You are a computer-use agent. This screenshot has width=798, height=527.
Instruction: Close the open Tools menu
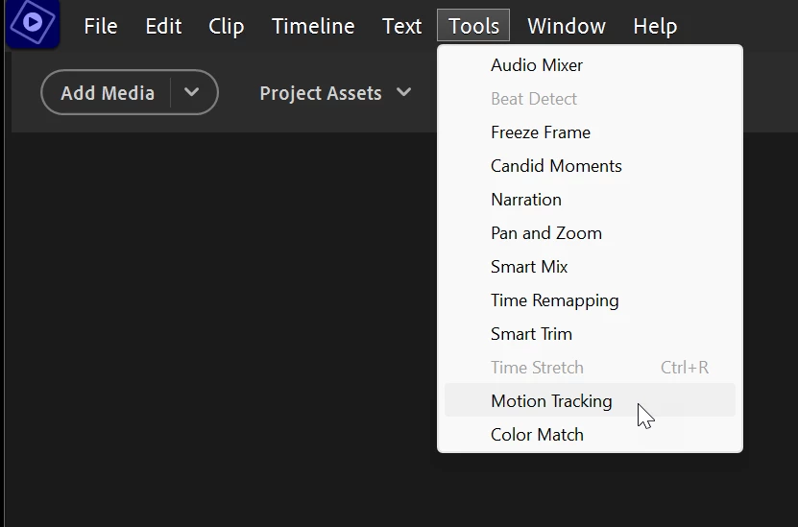473,26
